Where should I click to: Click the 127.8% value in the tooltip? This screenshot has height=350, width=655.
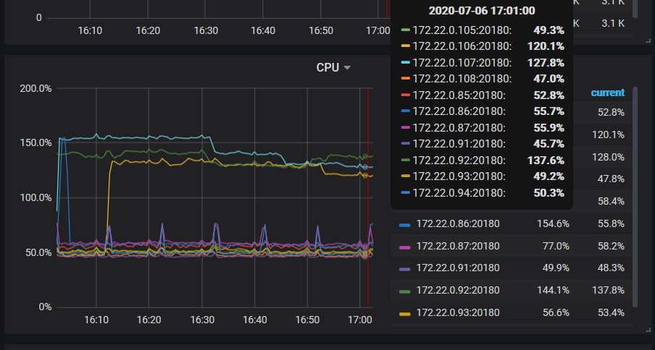pos(546,62)
